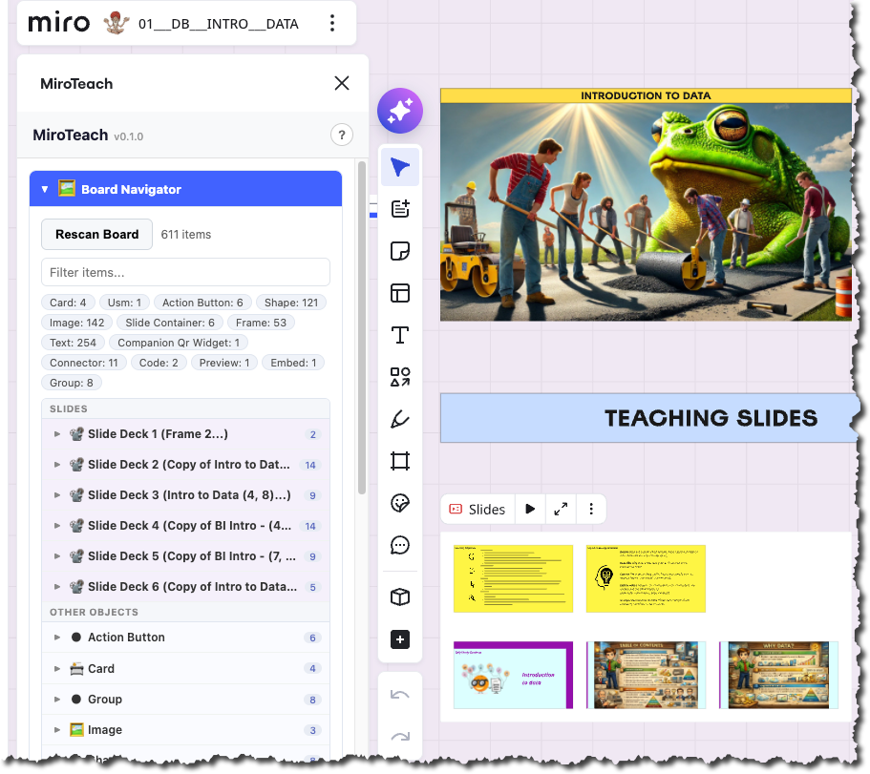
Task: Add a comment with comment tool
Action: click(400, 545)
